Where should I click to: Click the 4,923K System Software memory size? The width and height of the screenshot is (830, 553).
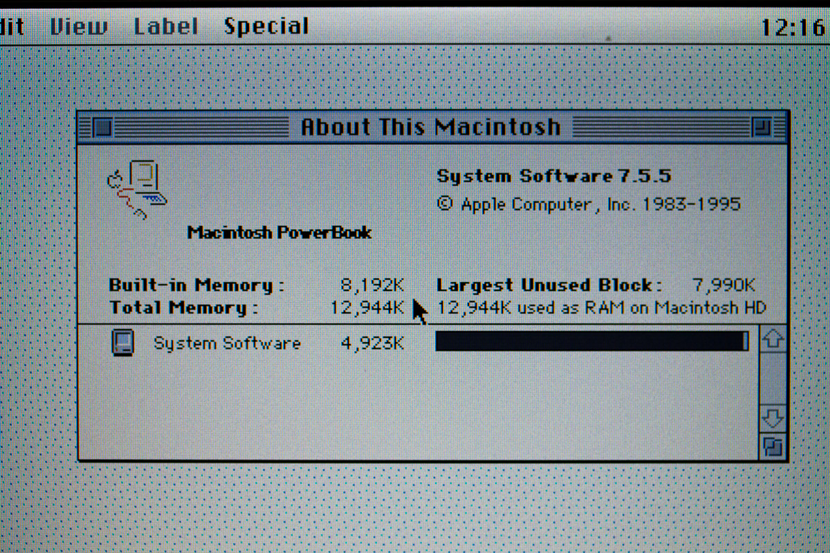coord(372,344)
